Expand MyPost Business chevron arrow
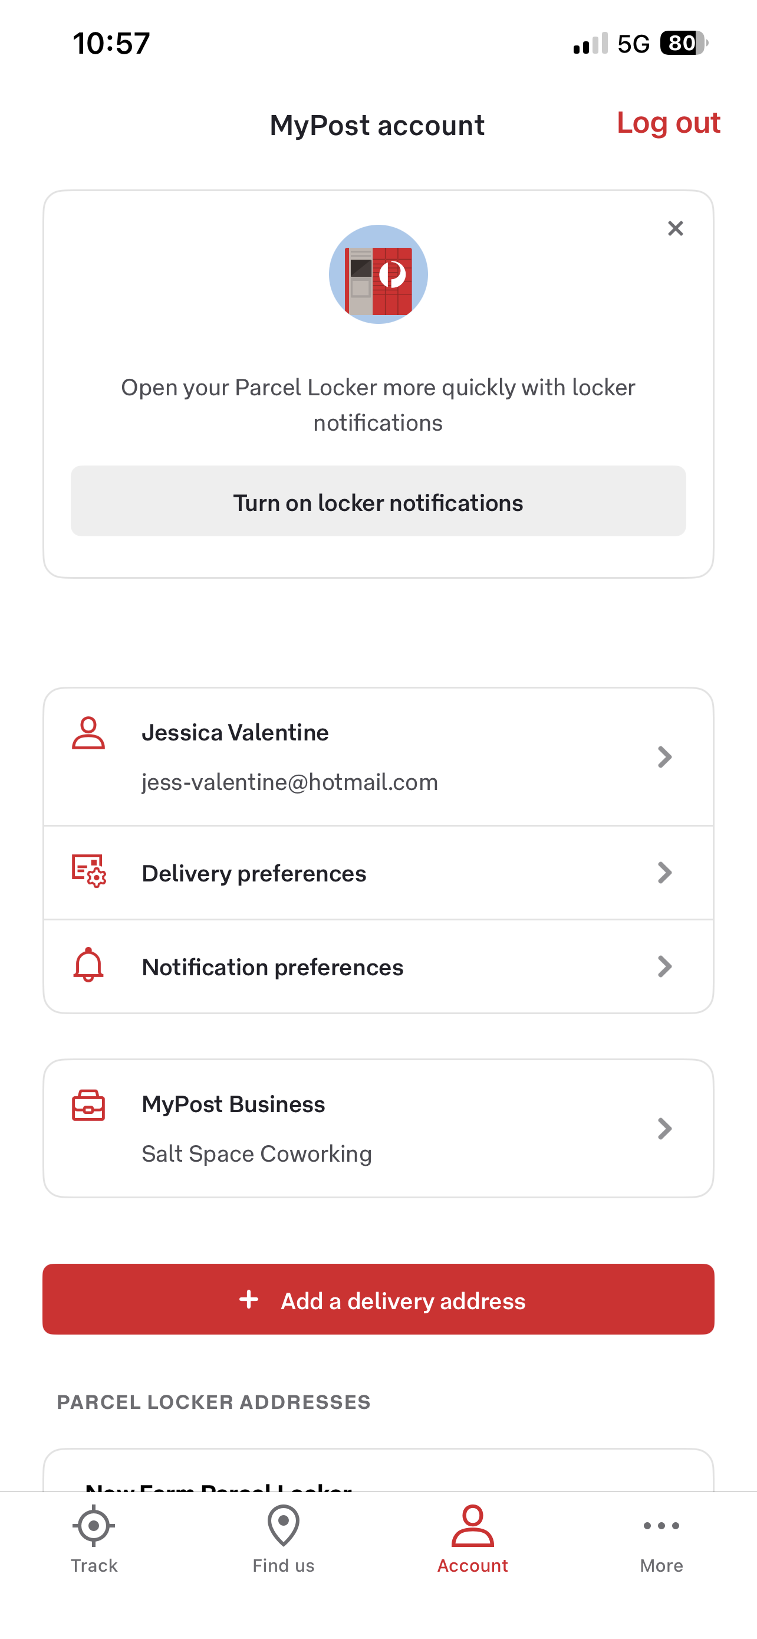 [664, 1129]
